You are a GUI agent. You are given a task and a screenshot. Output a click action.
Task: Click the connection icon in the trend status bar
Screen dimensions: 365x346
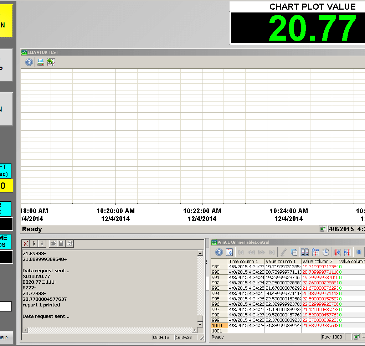(323, 229)
